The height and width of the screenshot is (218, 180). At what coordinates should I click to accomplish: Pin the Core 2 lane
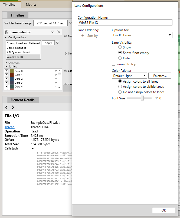[56, 79]
